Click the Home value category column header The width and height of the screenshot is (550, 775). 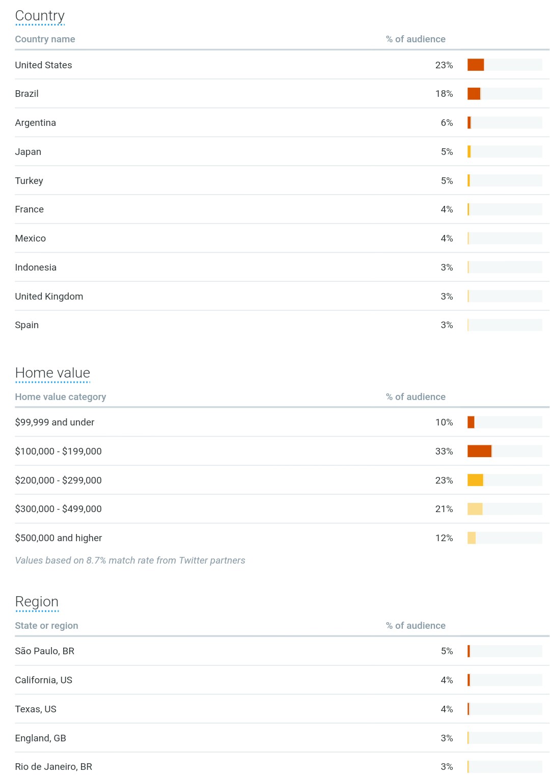click(x=61, y=397)
